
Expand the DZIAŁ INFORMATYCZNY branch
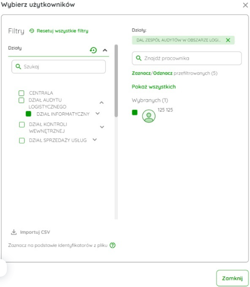(98, 114)
